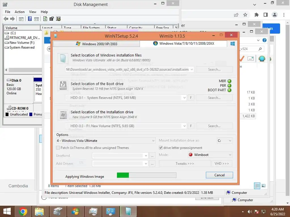Open File Explorer from the taskbar

coord(39,211)
